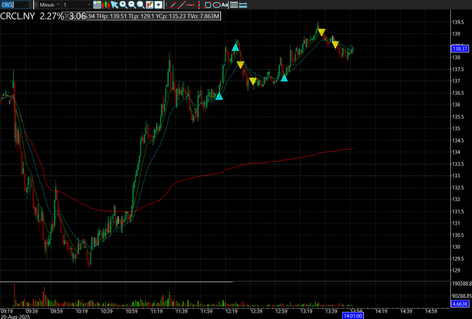
Task: Select the Aa text annotation tool
Action: [x=225, y=5]
